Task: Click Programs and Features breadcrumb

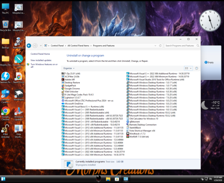Action: click(x=104, y=46)
